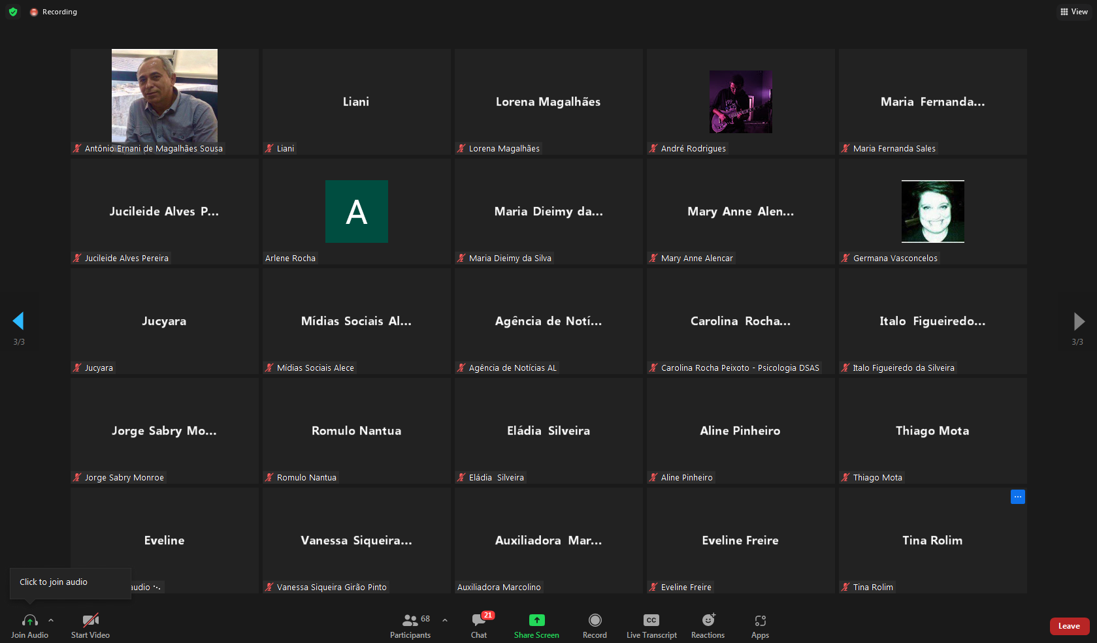Enable Live Transcript captions
The height and width of the screenshot is (643, 1097).
[651, 625]
